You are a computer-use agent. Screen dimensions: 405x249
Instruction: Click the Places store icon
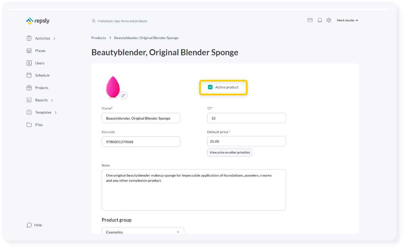pyautogui.click(x=29, y=51)
